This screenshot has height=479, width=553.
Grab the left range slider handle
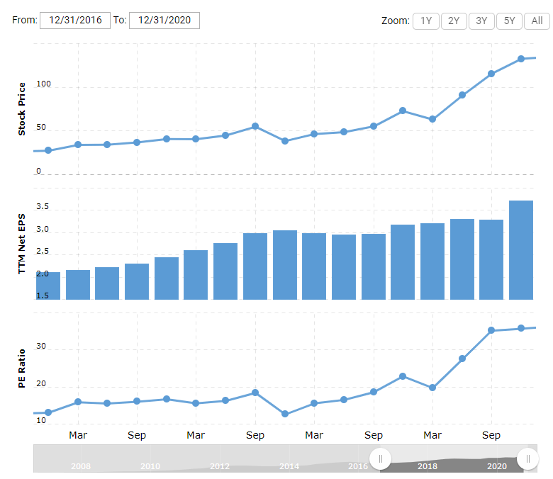tap(381, 458)
